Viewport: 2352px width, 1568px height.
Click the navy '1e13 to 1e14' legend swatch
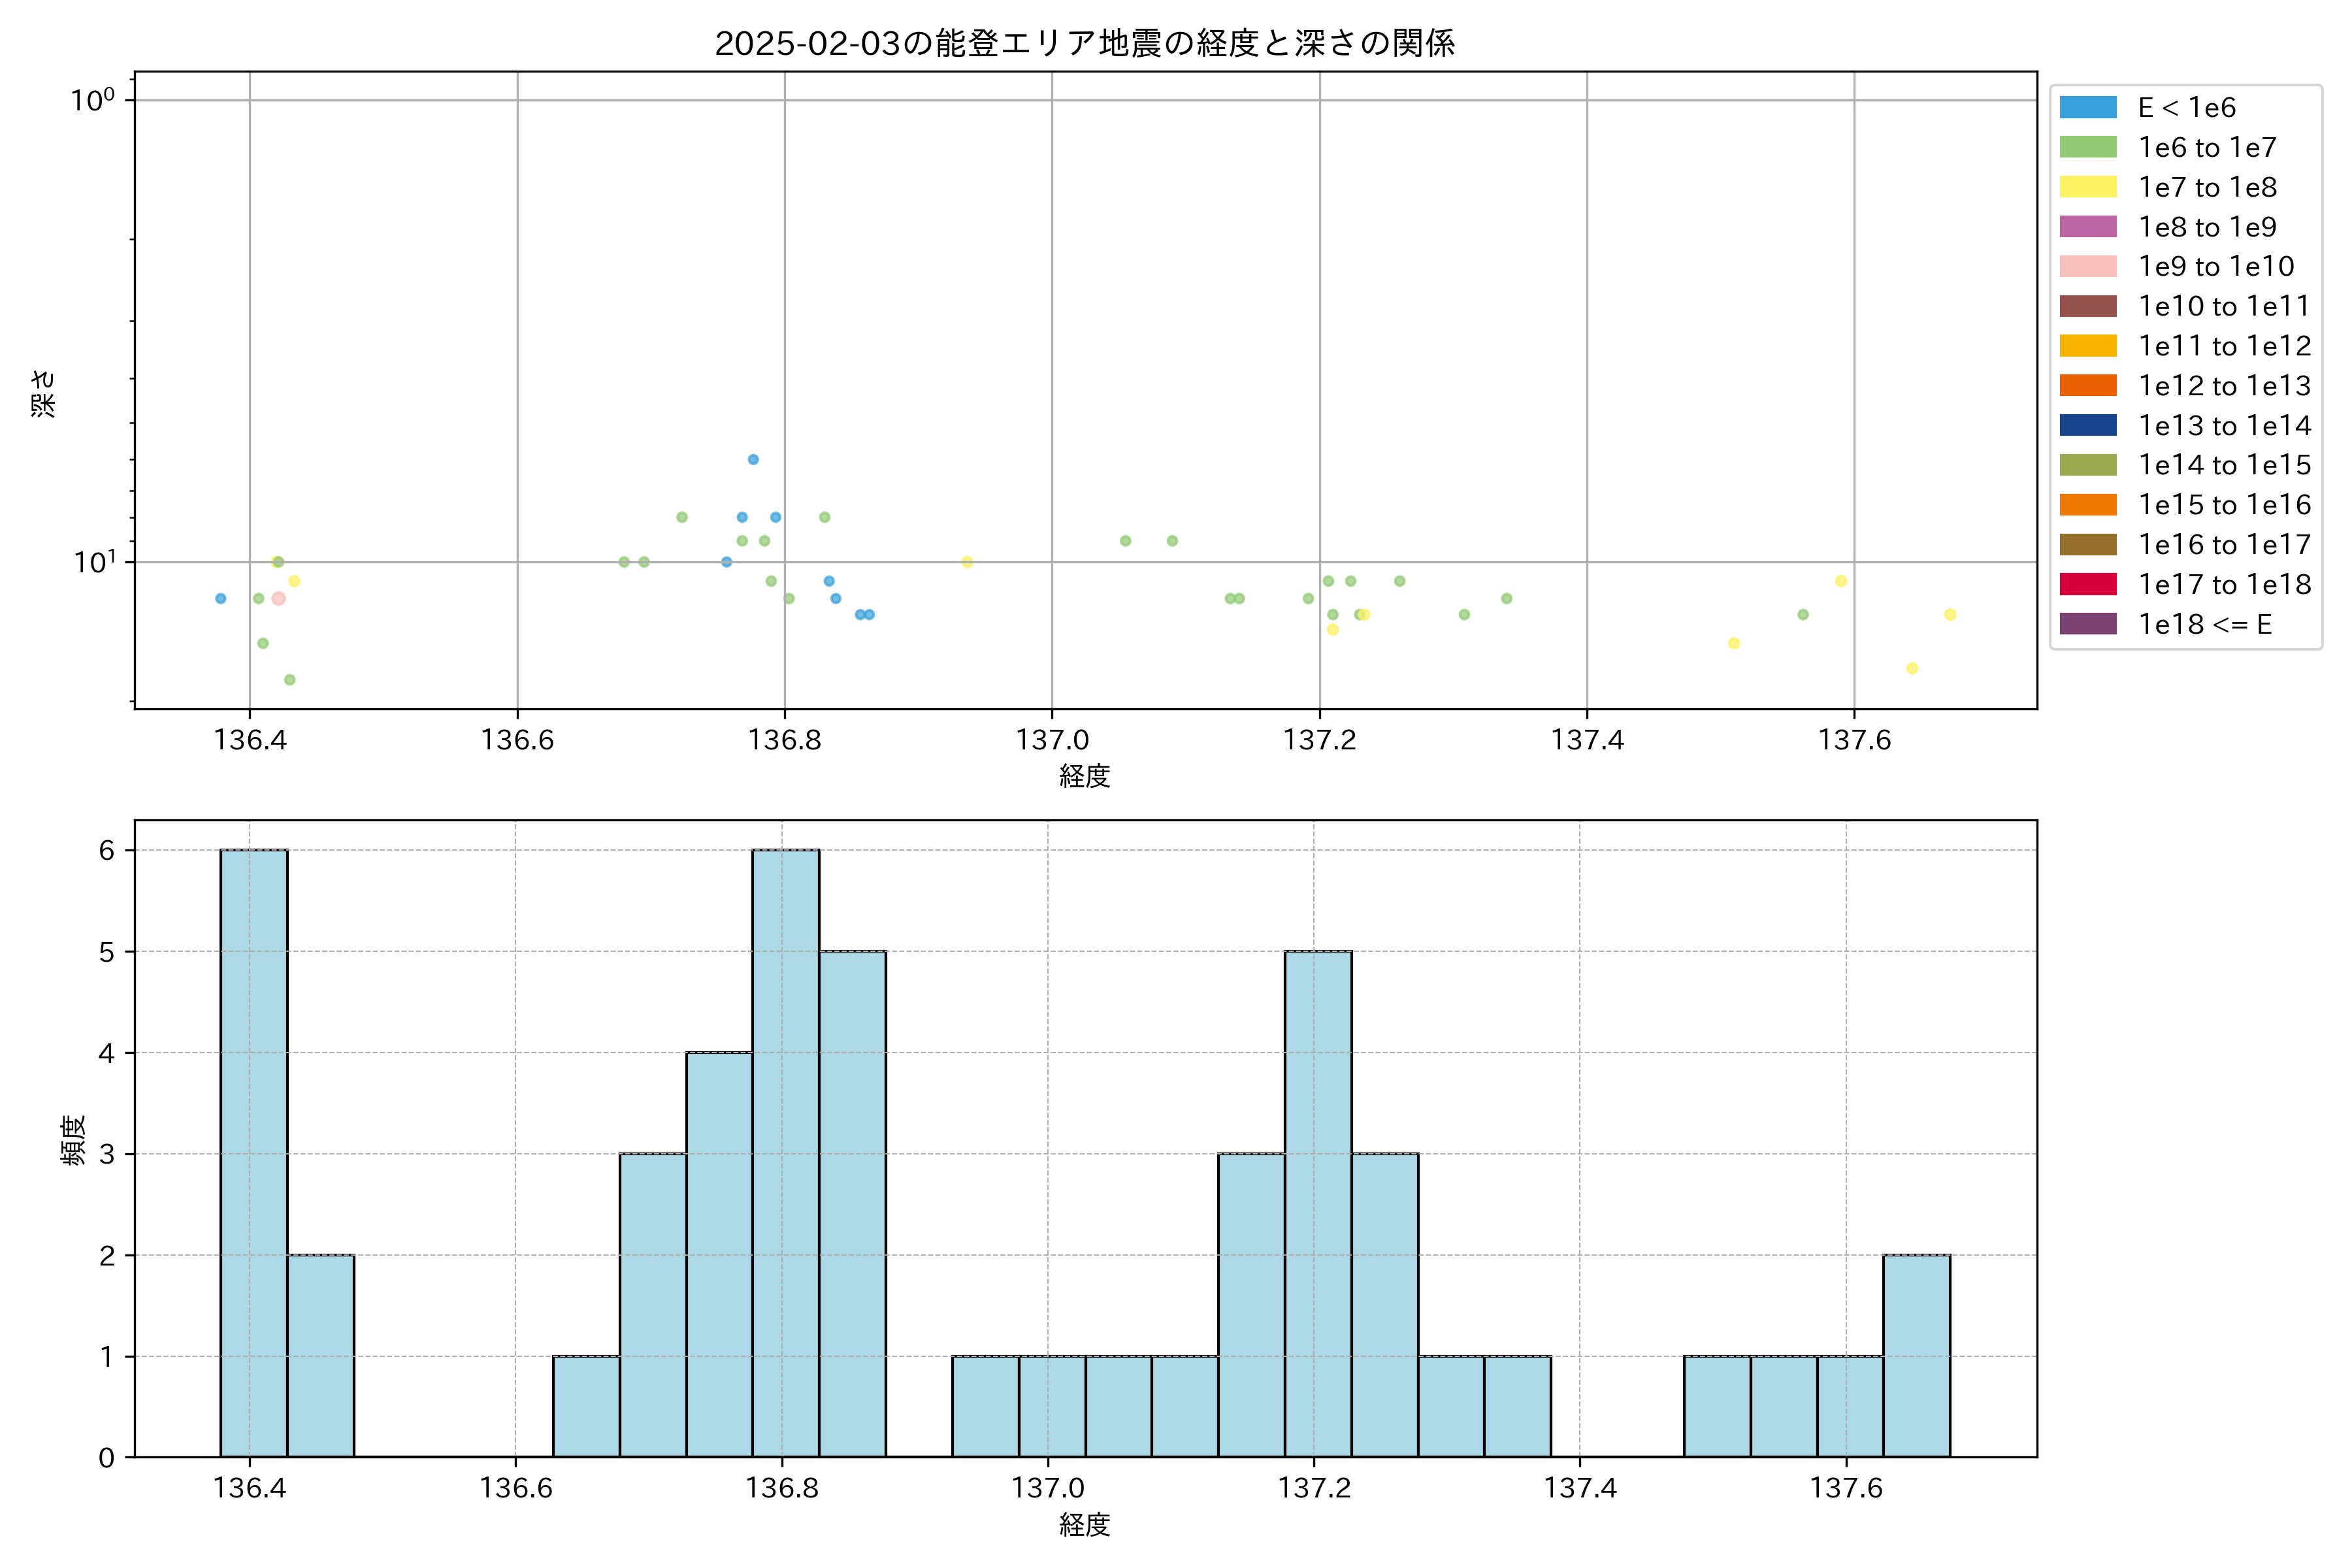[x=2087, y=425]
